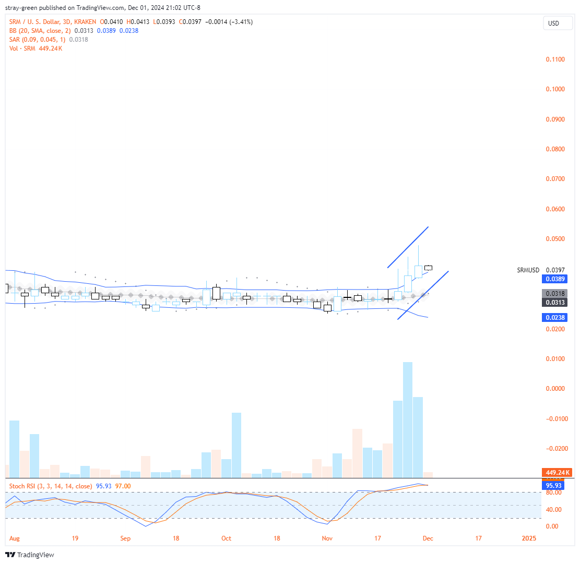Click the BB (20, SMA, close, 2) indicator label
The width and height of the screenshot is (580, 564).
[x=40, y=31]
